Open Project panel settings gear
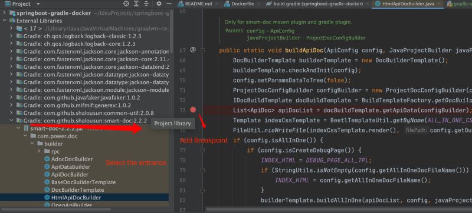The width and height of the screenshot is (472, 213). pyautogui.click(x=159, y=4)
